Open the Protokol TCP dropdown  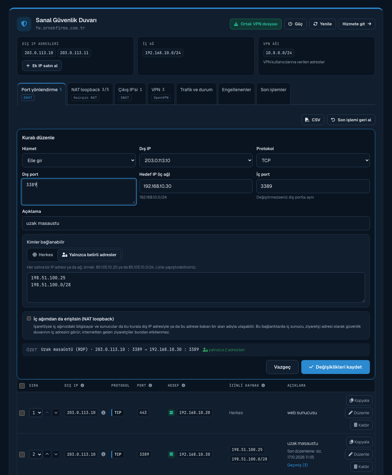coord(313,160)
